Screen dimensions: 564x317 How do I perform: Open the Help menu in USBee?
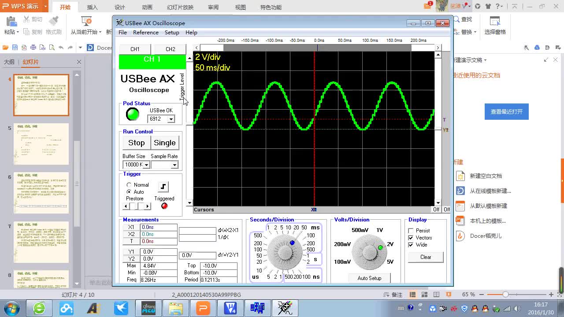tap(191, 33)
